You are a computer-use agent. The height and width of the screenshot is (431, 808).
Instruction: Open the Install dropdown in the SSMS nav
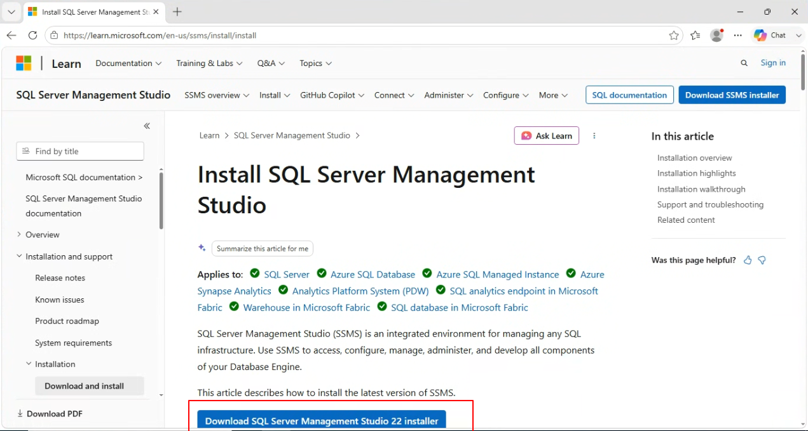(x=275, y=95)
